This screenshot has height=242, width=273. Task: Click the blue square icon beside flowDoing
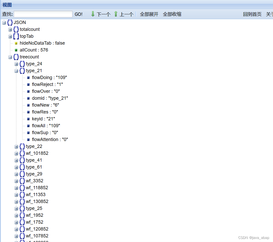[x=28, y=78]
